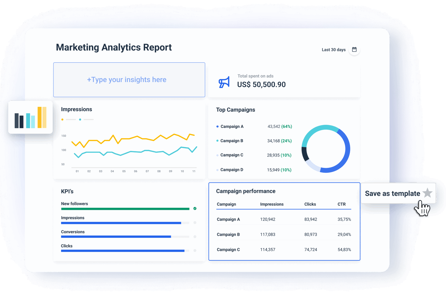446x295 pixels.
Task: Toggle the yellow series marker in Impressions legend
Action: tap(62, 119)
